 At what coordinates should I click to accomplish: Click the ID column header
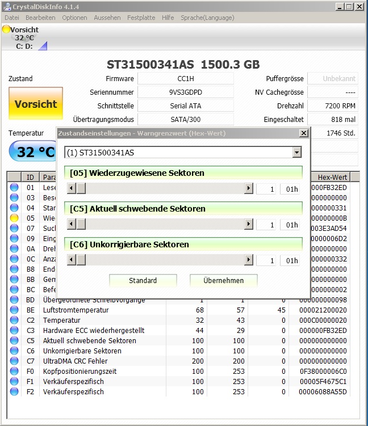pyautogui.click(x=30, y=177)
